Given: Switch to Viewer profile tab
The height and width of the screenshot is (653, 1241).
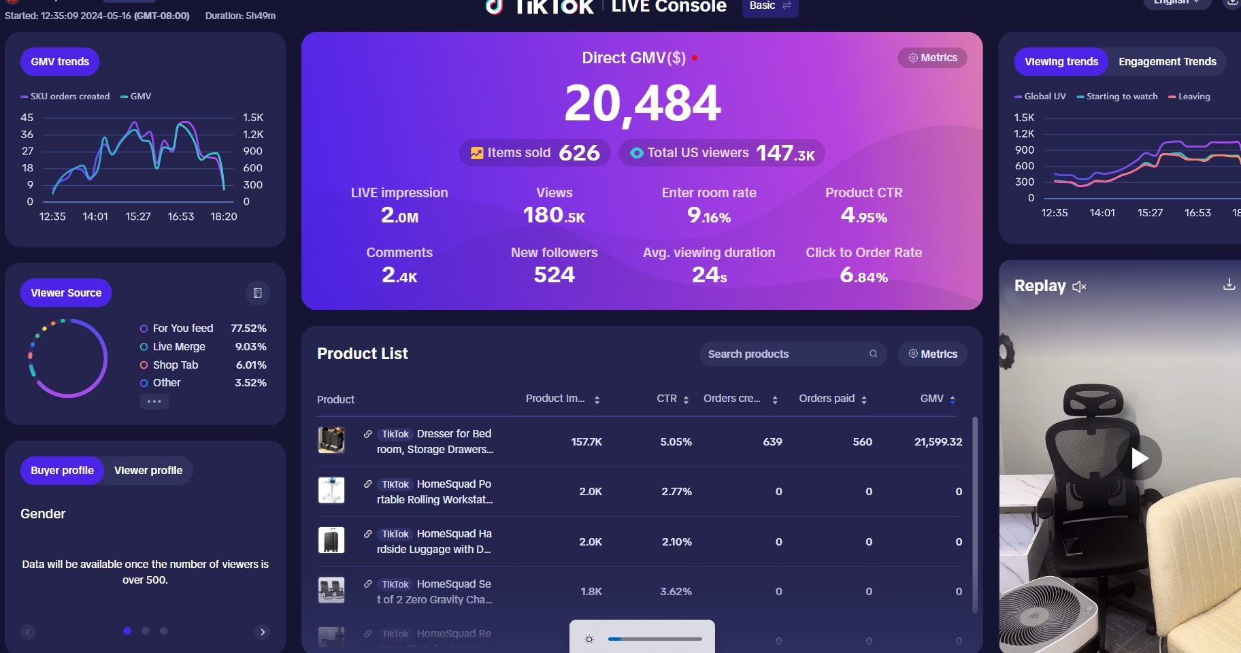Looking at the screenshot, I should (x=148, y=471).
